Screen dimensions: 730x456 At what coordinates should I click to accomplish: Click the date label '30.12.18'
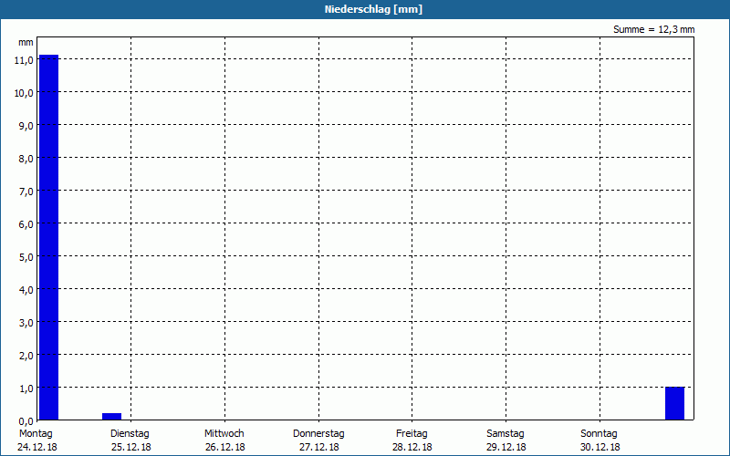pos(600,447)
